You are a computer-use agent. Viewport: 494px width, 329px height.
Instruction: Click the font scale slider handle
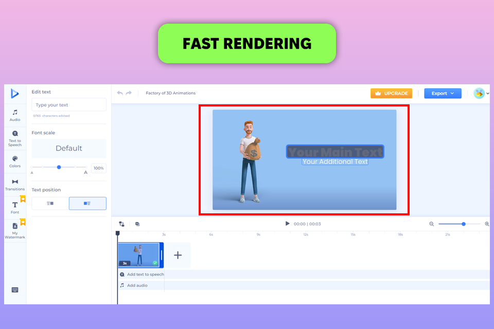59,167
